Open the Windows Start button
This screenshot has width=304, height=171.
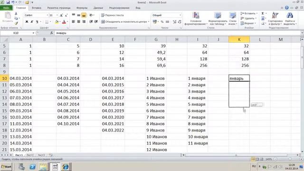tap(6, 167)
